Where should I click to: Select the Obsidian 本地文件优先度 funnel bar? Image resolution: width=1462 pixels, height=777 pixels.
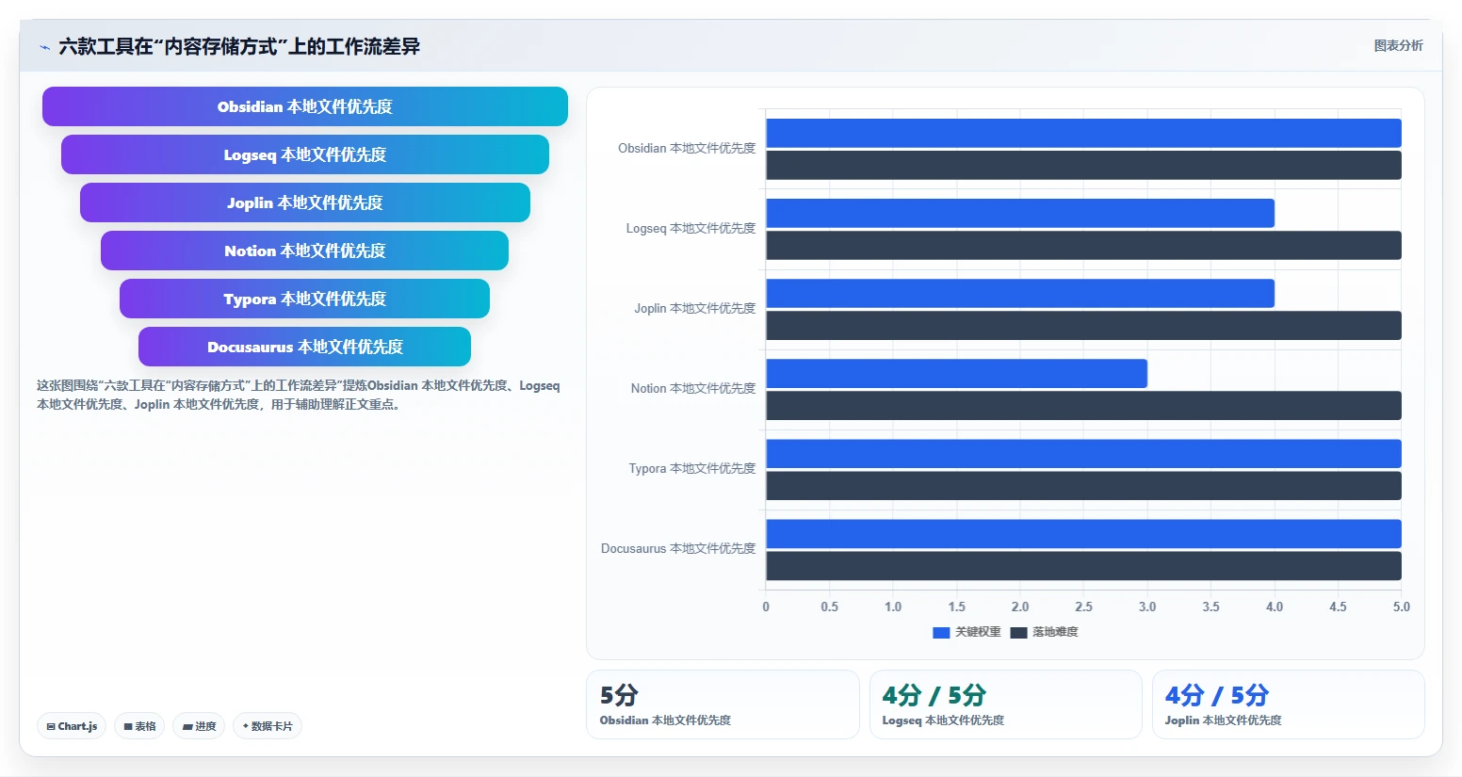coord(305,106)
